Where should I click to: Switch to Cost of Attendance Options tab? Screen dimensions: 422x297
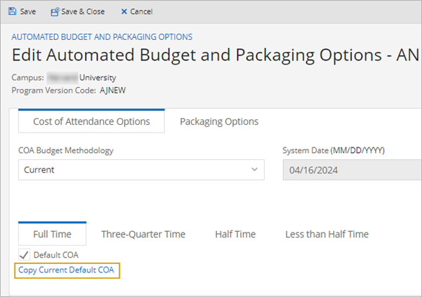click(x=91, y=121)
